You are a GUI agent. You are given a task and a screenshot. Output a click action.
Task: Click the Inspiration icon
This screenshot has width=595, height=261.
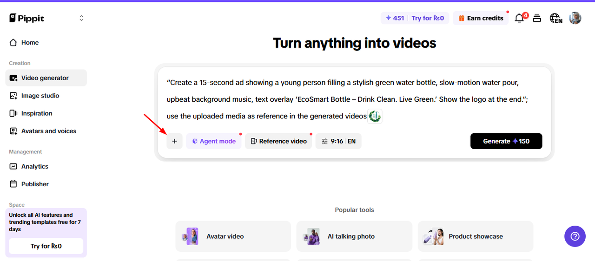tap(13, 113)
